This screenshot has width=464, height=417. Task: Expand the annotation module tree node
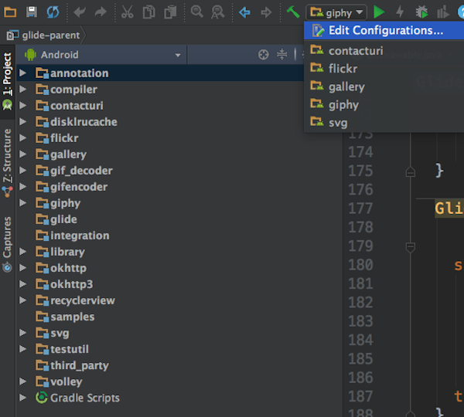coord(23,73)
